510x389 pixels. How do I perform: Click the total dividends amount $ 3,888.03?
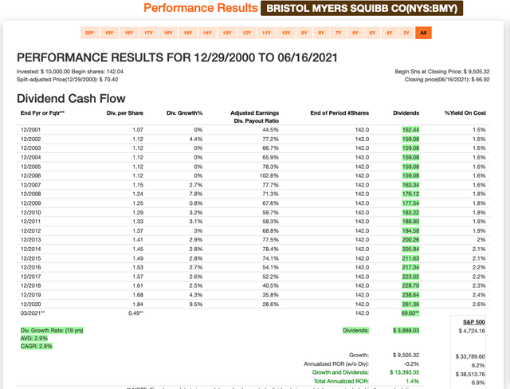click(x=406, y=331)
